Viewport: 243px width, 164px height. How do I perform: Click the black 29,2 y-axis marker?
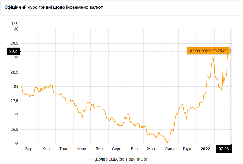(13, 51)
